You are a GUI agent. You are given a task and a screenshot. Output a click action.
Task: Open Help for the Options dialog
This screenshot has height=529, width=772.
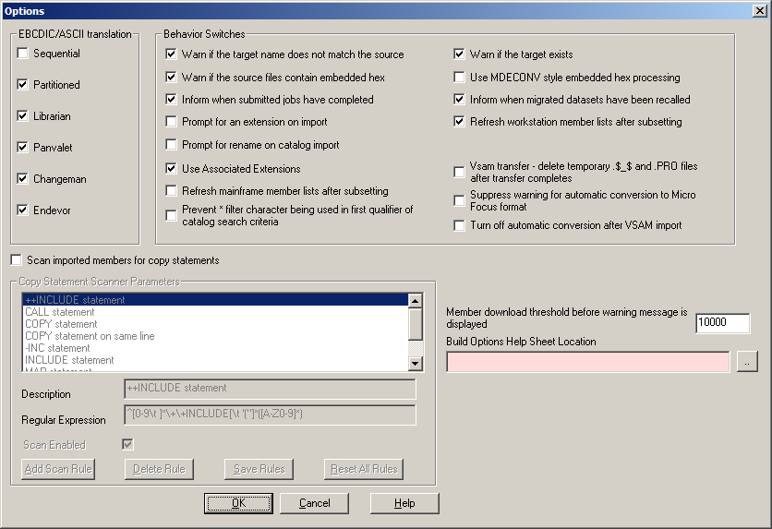[404, 503]
